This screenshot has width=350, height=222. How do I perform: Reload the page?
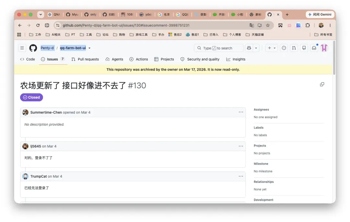tap(38, 26)
